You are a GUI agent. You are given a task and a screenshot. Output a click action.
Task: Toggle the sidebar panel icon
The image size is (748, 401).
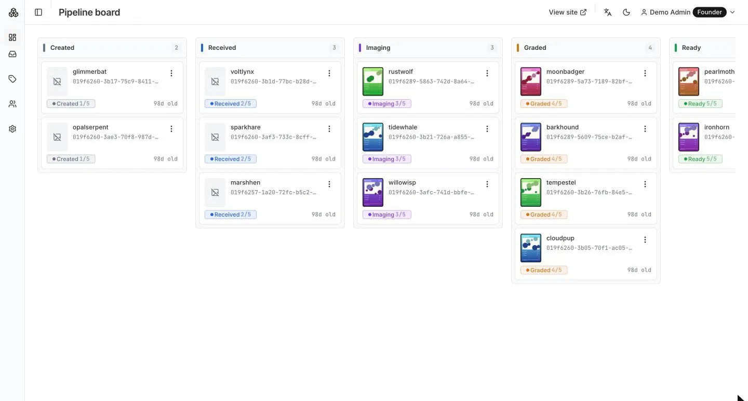pos(38,12)
